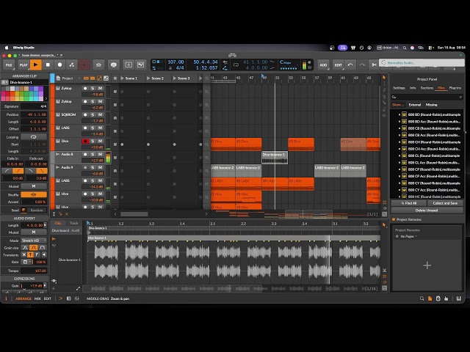Viewport: 470px width, 352px height.
Task: Click the scissors cut icon
Action: (x=374, y=65)
